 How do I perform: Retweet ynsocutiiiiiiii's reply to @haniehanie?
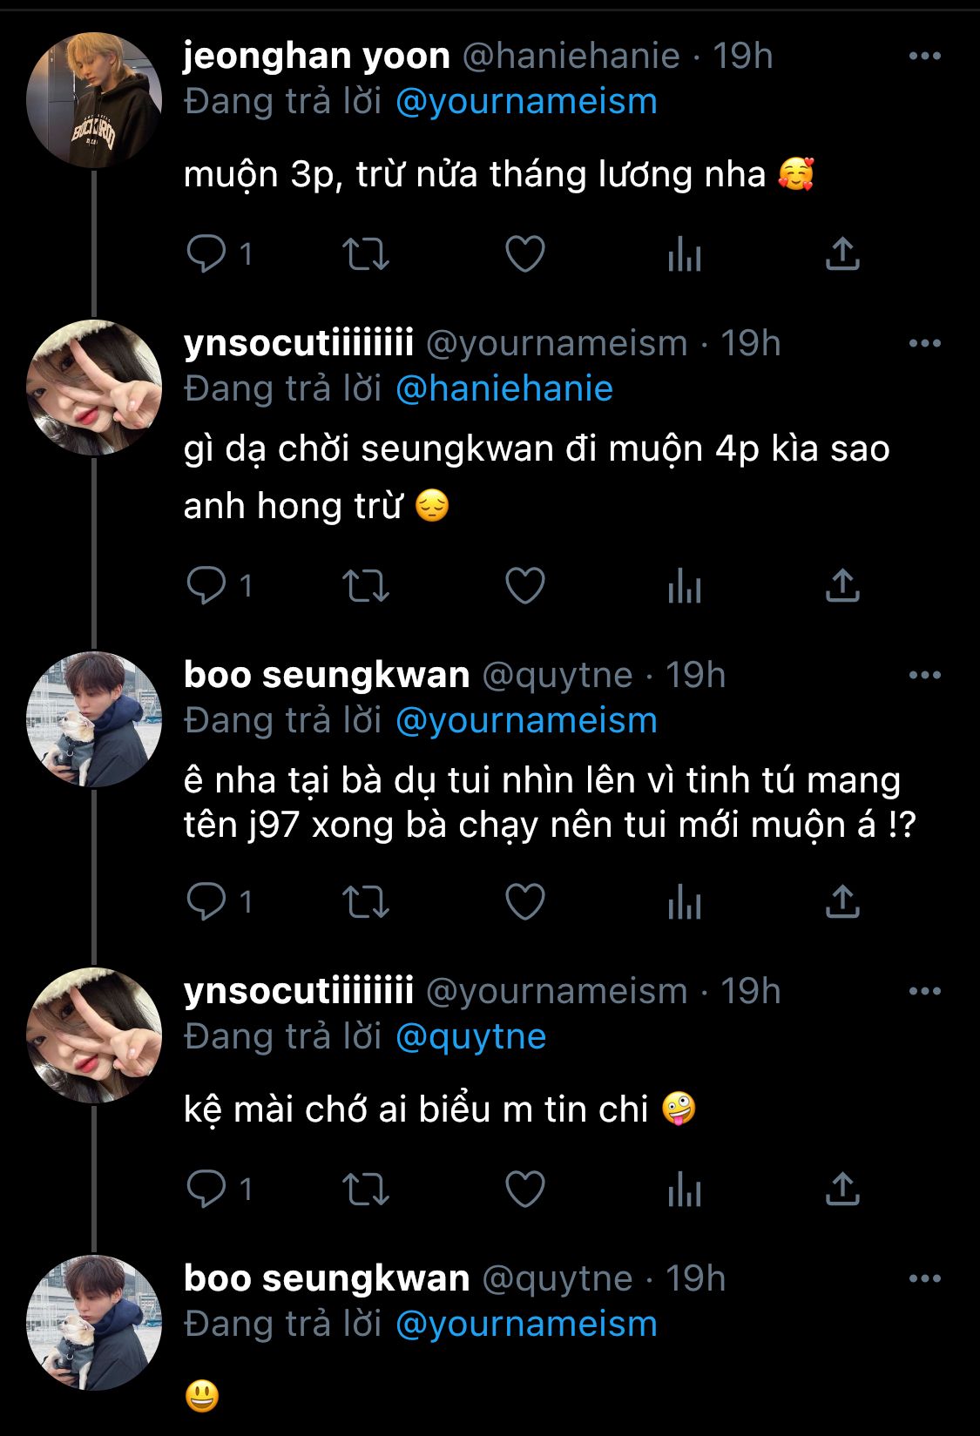coord(365,585)
